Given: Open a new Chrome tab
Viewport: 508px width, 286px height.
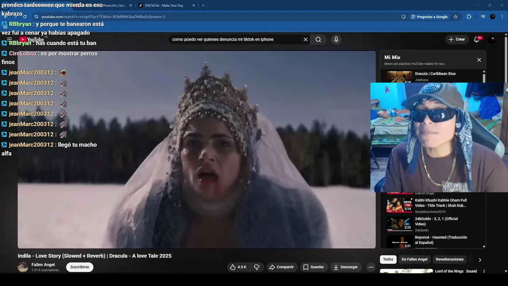Looking at the screenshot, I should coord(203,6).
